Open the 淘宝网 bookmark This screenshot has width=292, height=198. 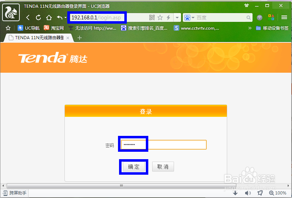(54, 28)
